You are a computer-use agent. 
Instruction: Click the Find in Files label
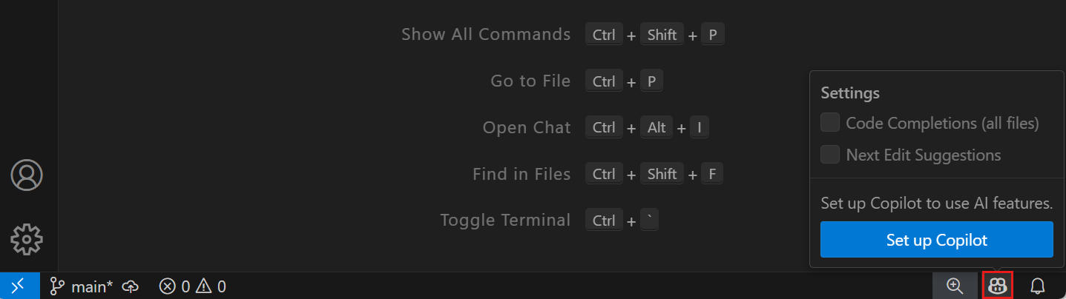(x=522, y=175)
